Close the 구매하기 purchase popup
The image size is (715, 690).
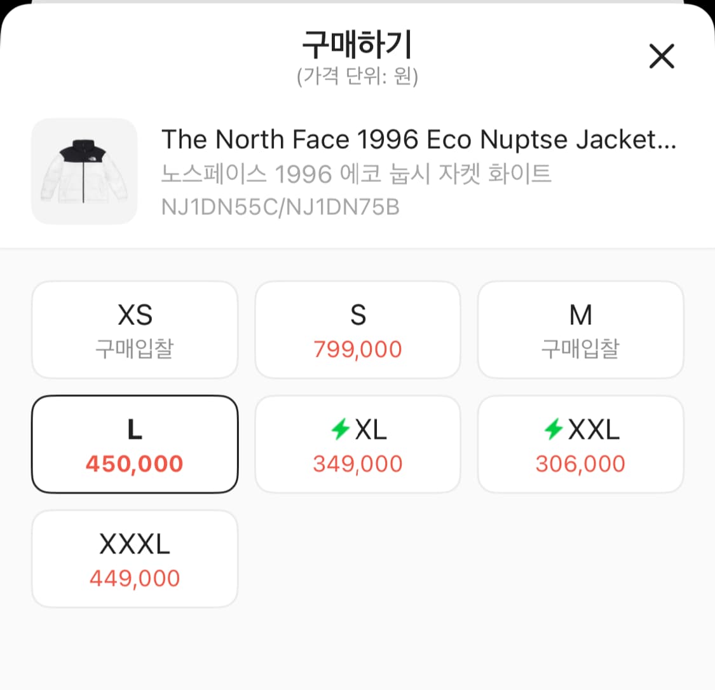[x=662, y=56]
